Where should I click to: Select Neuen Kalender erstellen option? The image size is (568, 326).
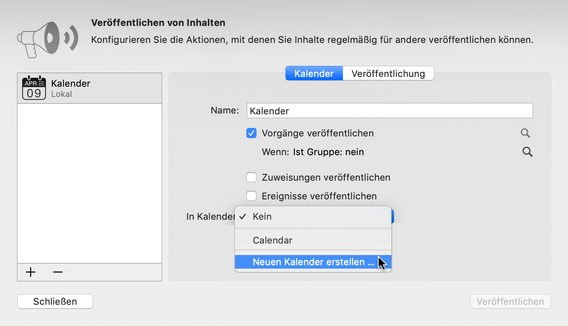click(313, 262)
